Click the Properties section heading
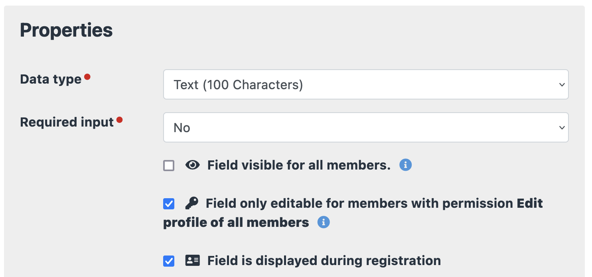592x277 pixels. coord(66,30)
